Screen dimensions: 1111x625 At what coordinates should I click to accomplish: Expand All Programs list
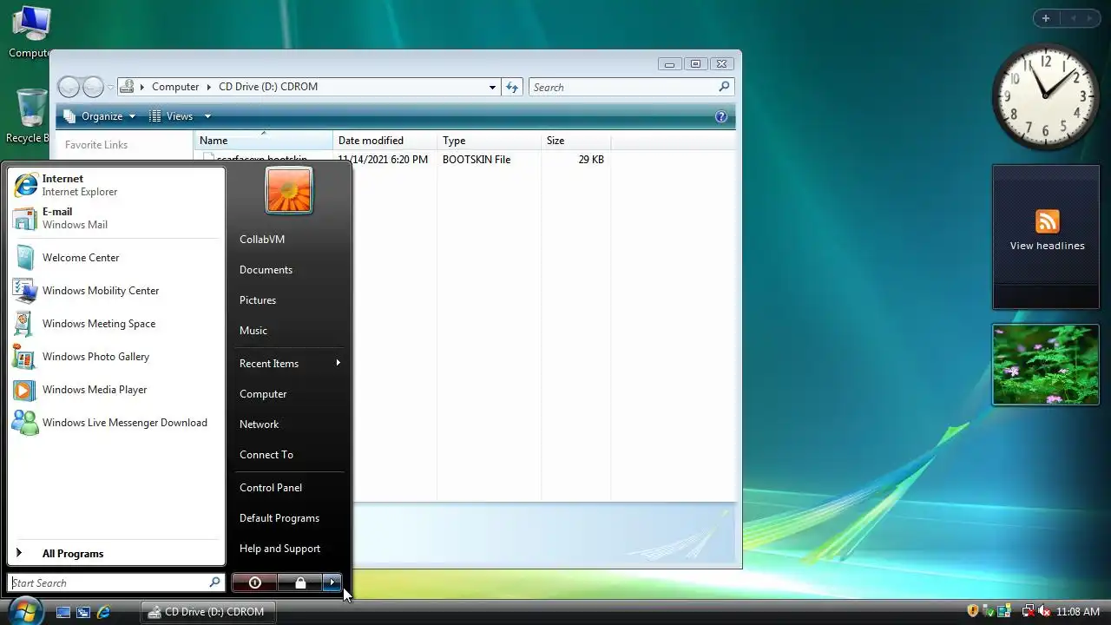115,554
